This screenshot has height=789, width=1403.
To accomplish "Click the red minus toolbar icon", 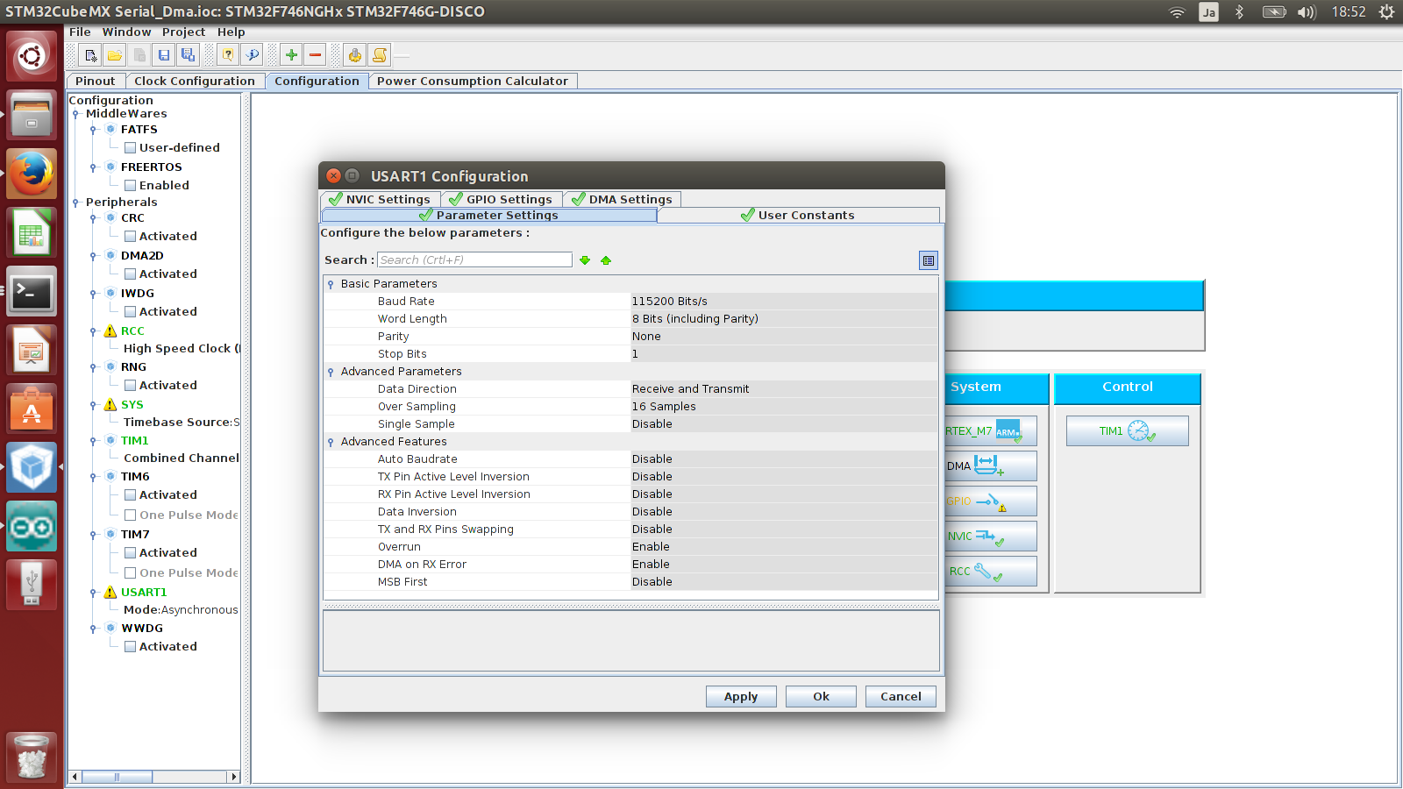I will point(316,55).
